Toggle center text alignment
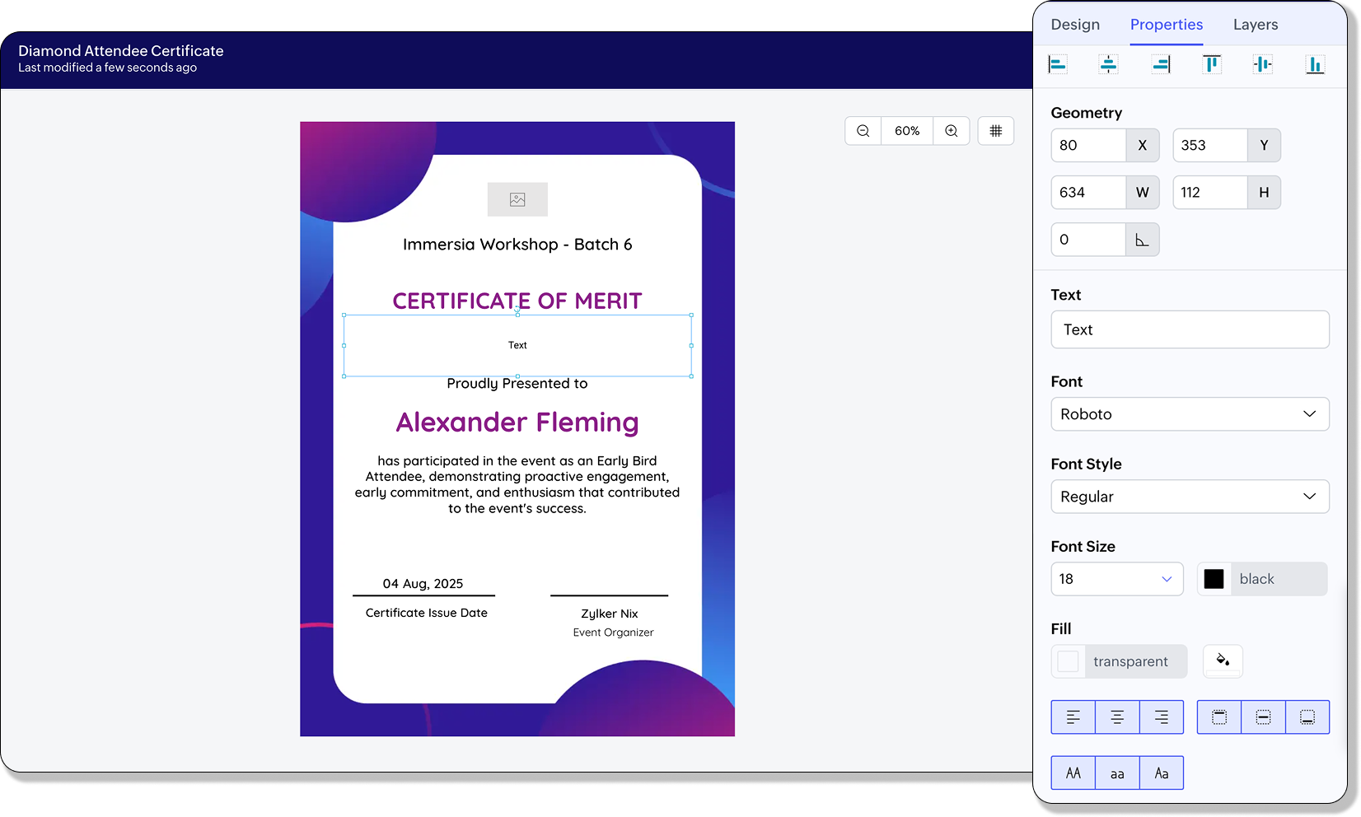The width and height of the screenshot is (1361, 817). (x=1117, y=717)
